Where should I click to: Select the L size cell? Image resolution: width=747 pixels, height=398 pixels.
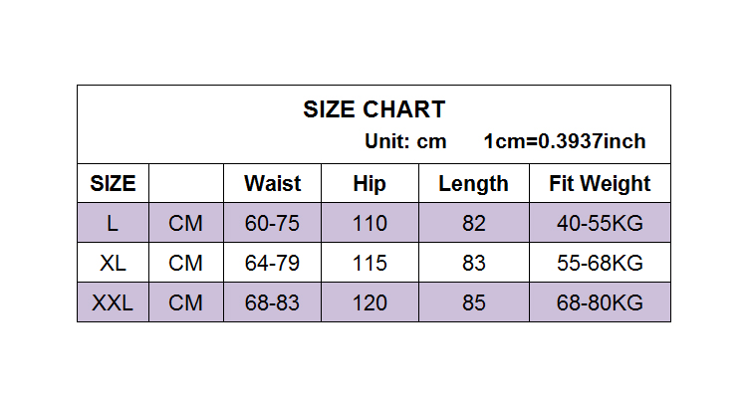113,223
